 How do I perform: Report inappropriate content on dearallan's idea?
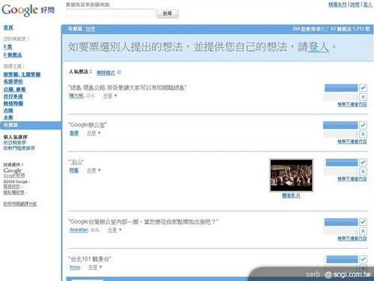click(352, 238)
